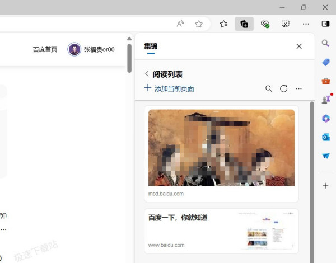
Task: Minimize the browser window
Action: 282,7
